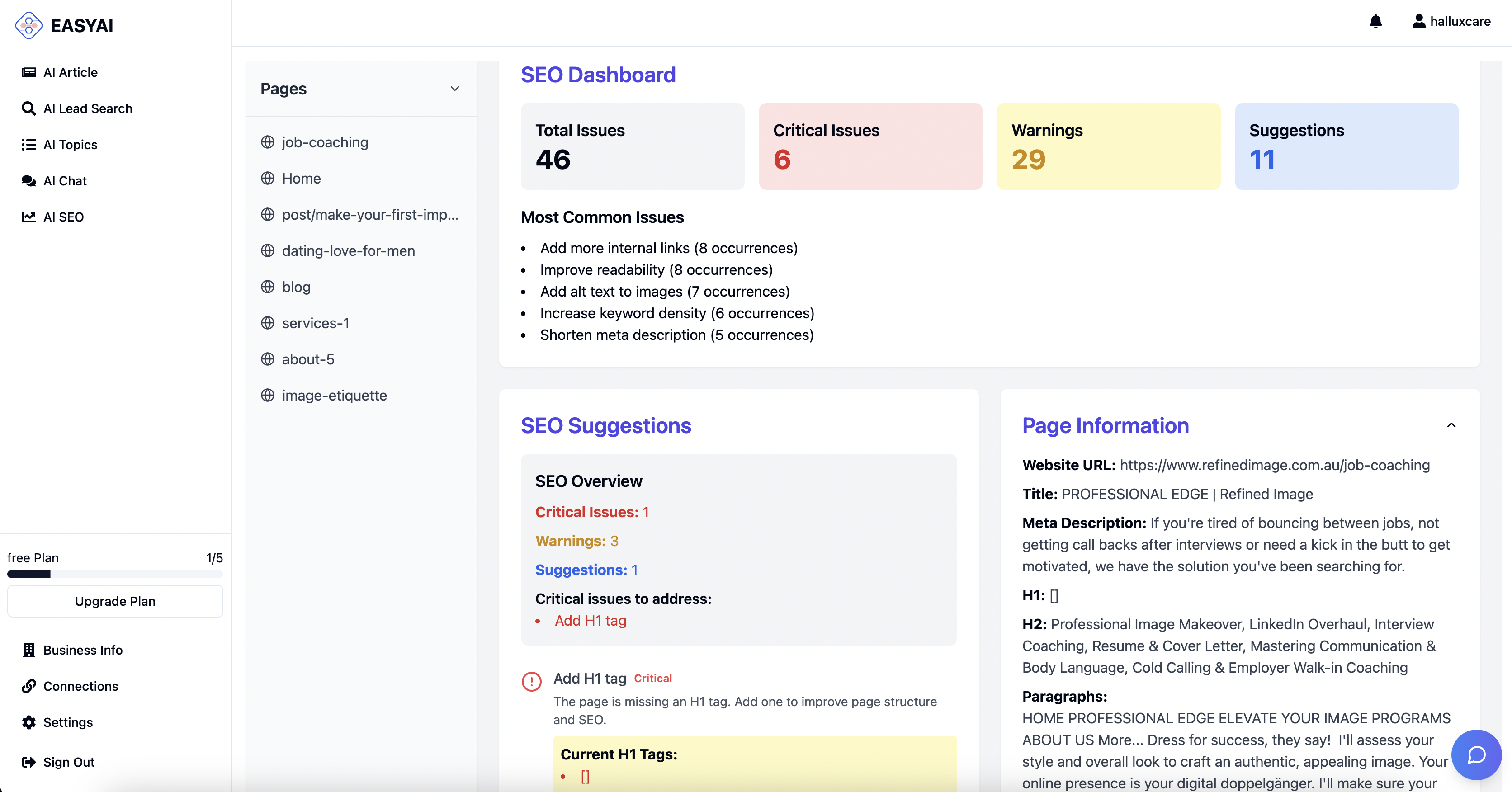1512x792 pixels.
Task: Click 'Improve readability (8 occurrences)'
Action: coord(656,270)
